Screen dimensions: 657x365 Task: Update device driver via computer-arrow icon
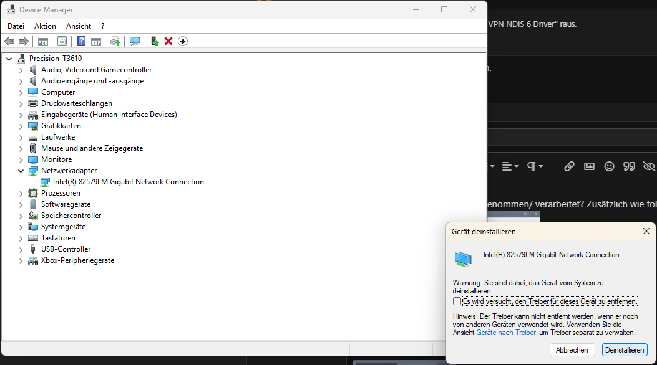click(x=154, y=41)
